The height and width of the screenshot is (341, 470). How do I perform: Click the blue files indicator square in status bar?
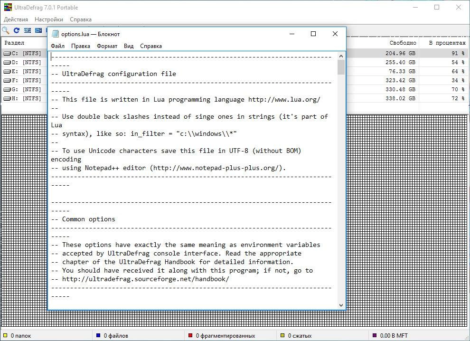pos(98,336)
